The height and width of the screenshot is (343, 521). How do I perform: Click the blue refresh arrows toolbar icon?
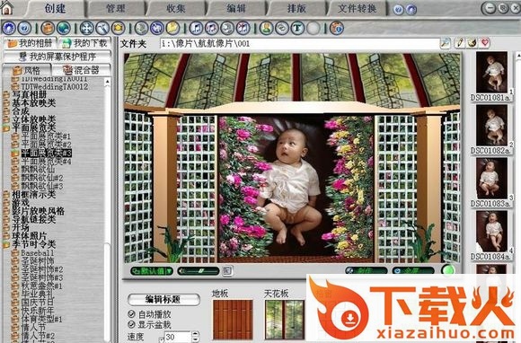157,28
